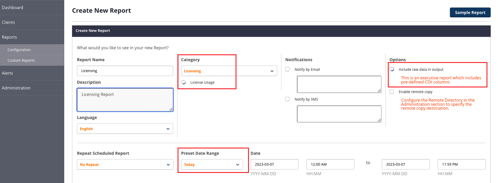
Task: Open Custom Reports submenu item
Action: coord(32,60)
